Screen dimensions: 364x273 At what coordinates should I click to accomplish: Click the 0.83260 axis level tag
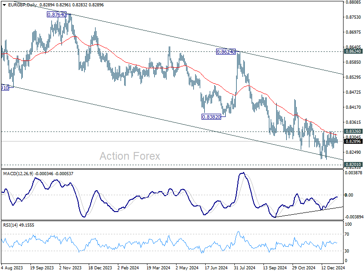pyautogui.click(x=353, y=131)
